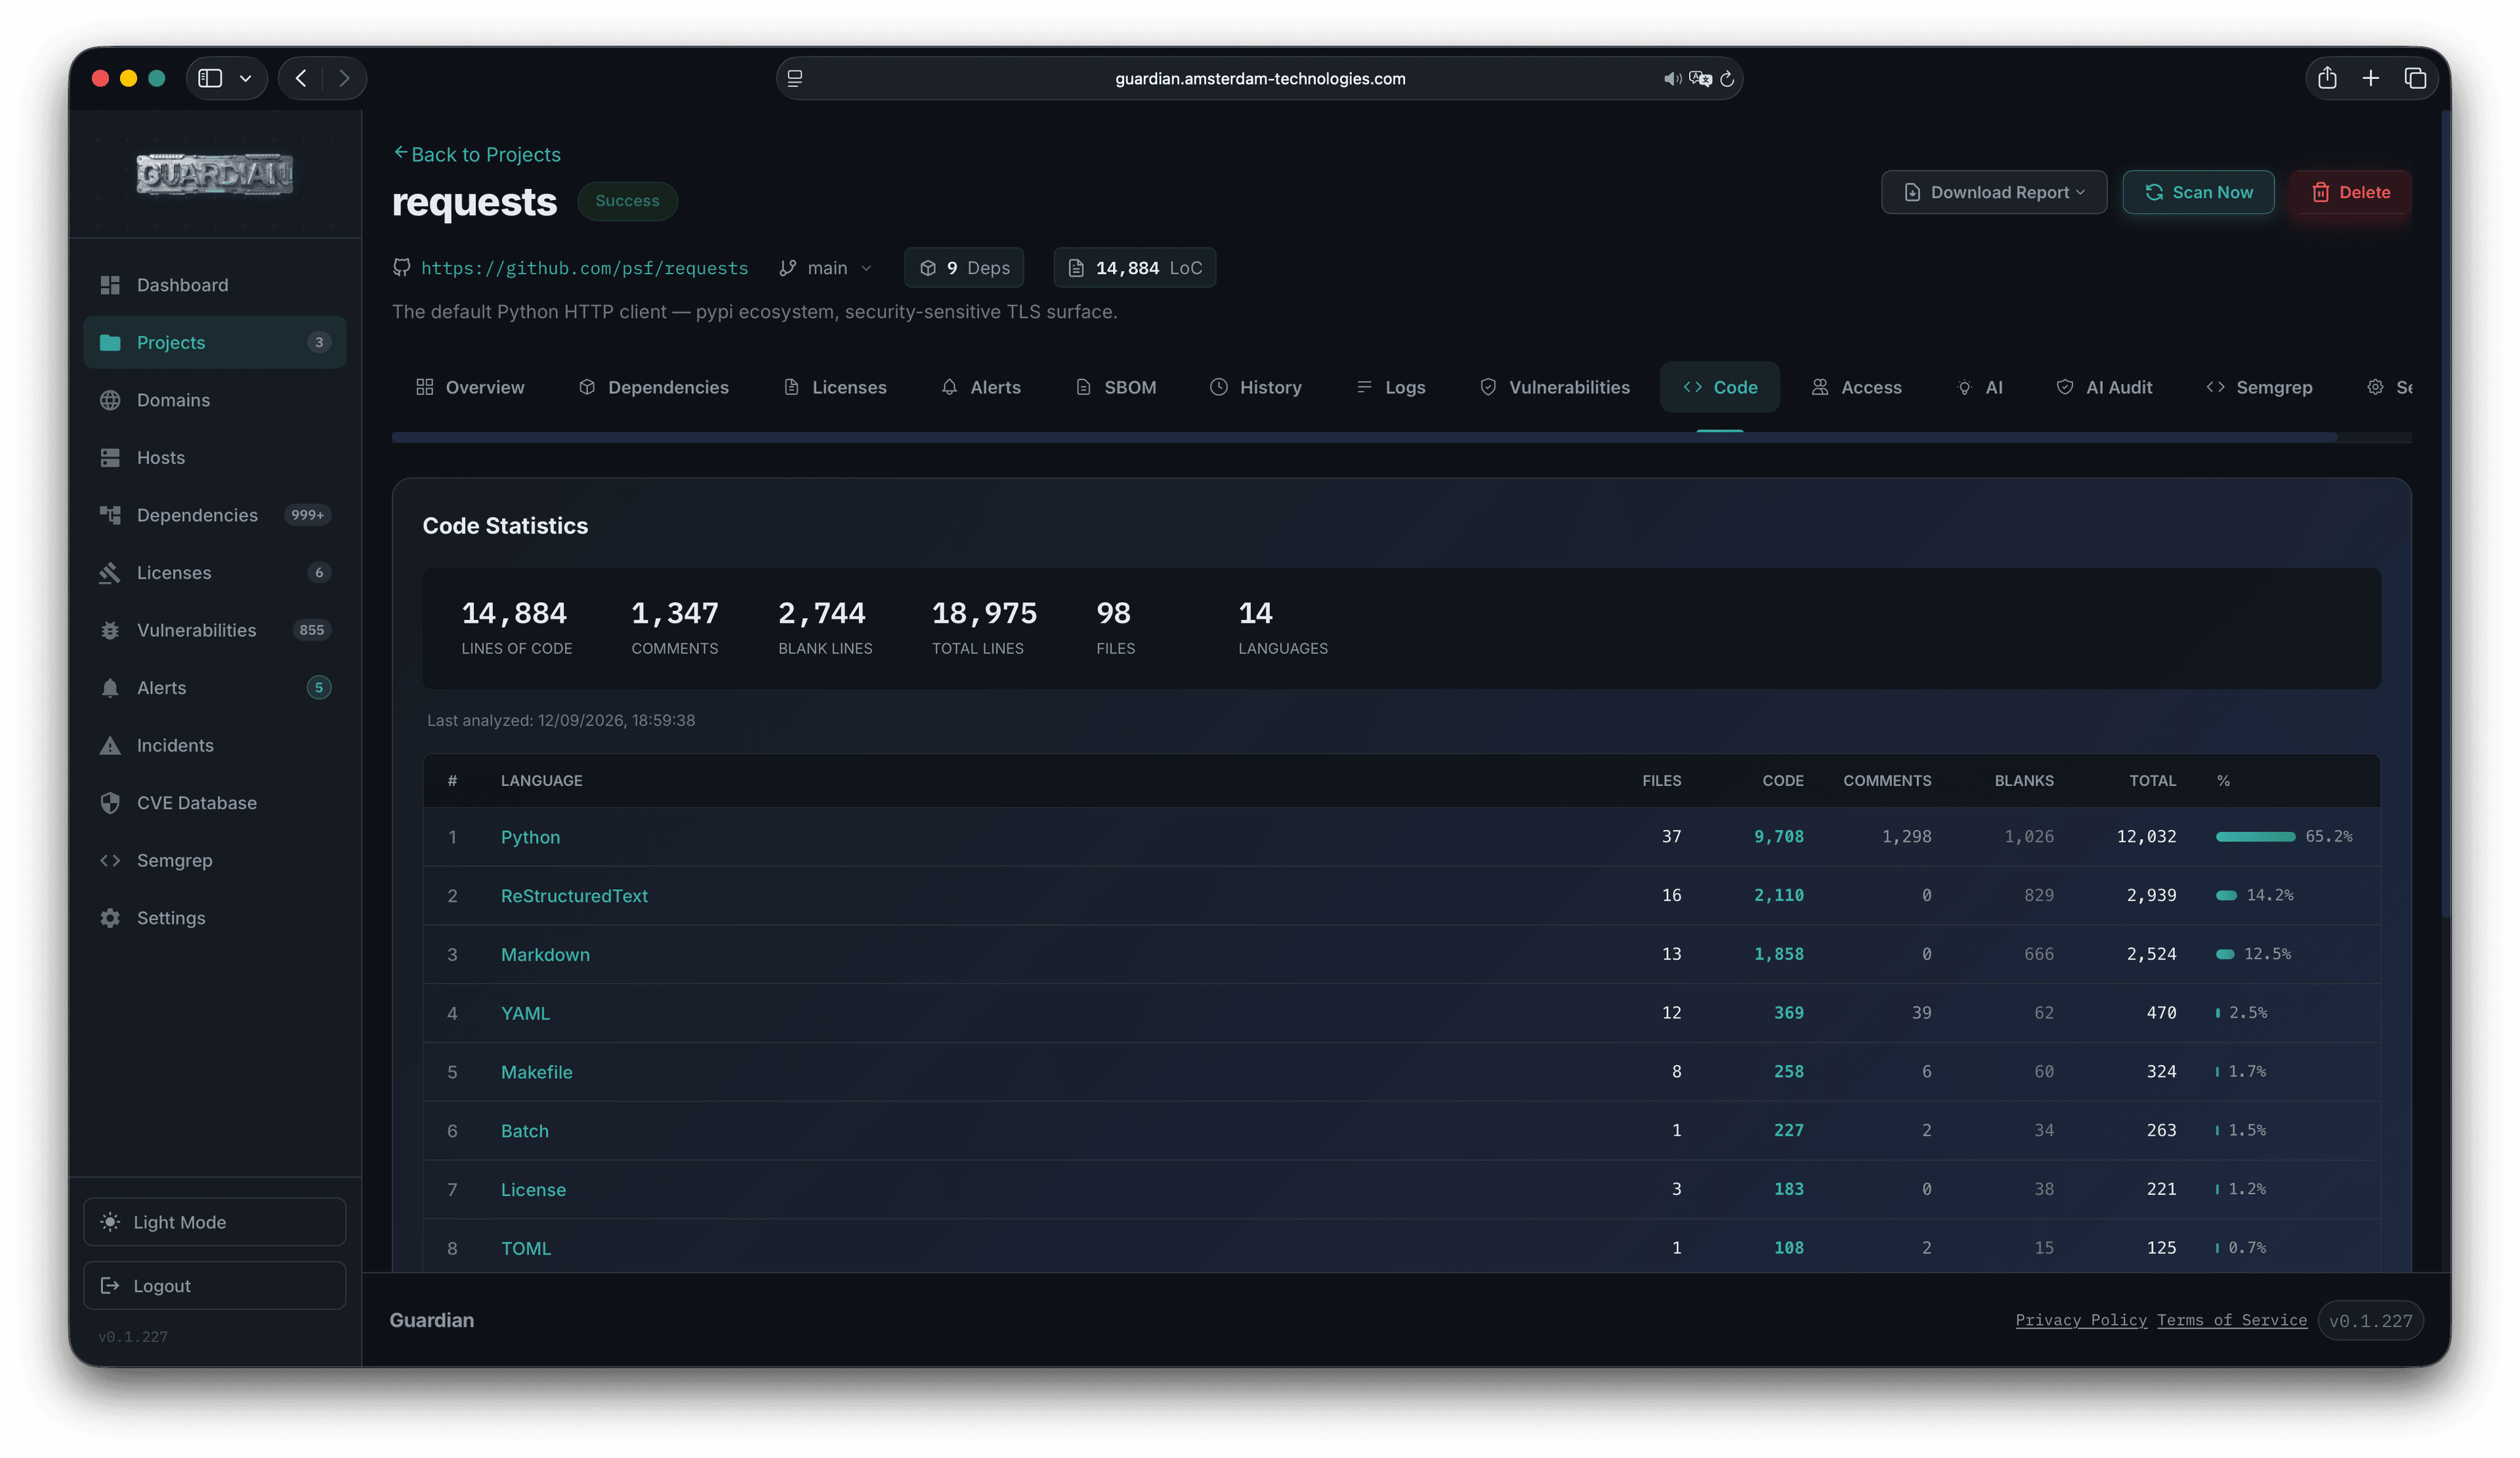Click the 14,884 LoC badge
Image resolution: width=2520 pixels, height=1458 pixels.
pyautogui.click(x=1134, y=267)
